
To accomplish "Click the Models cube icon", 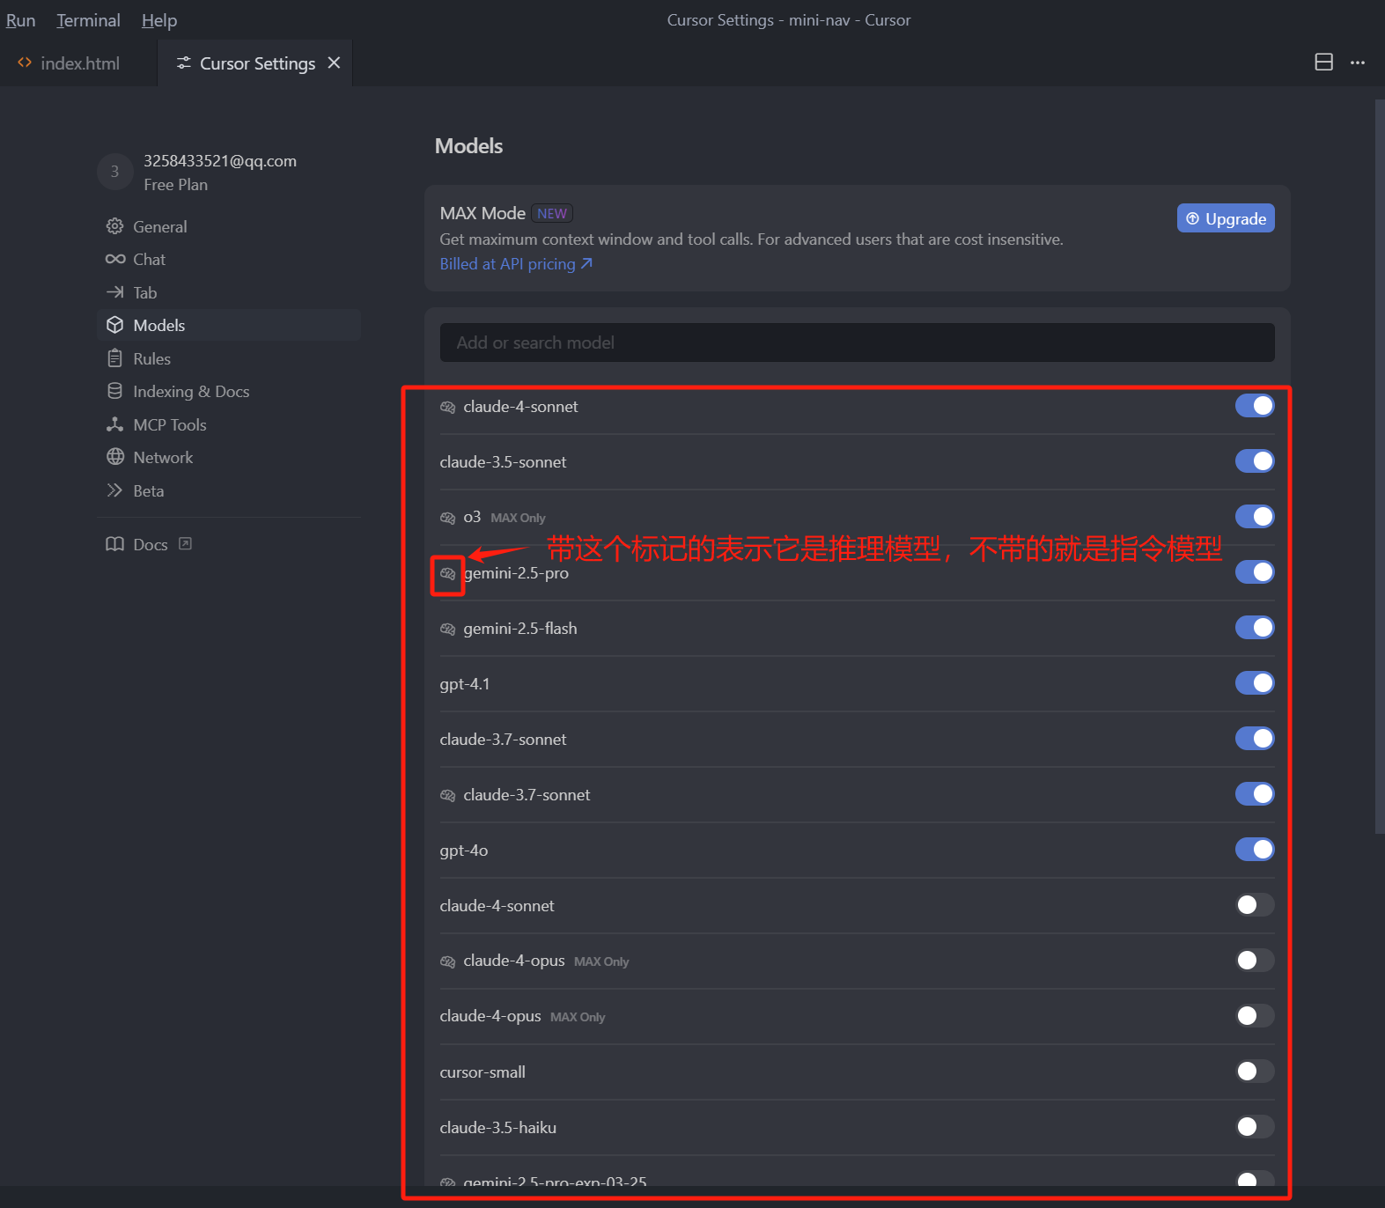I will (x=114, y=325).
